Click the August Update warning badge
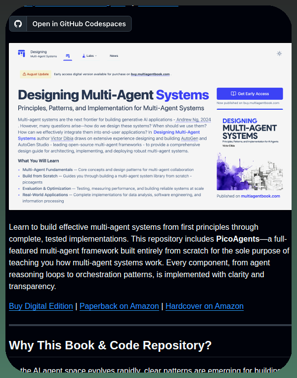Image resolution: width=297 pixels, height=378 pixels. tap(36, 74)
